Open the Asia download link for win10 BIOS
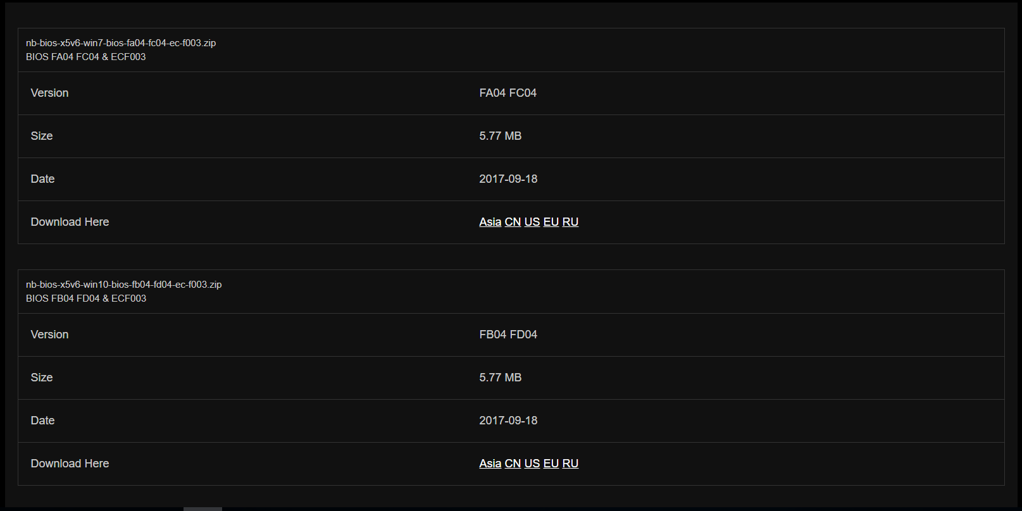 point(490,464)
